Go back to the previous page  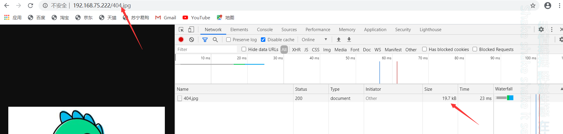[x=7, y=5]
